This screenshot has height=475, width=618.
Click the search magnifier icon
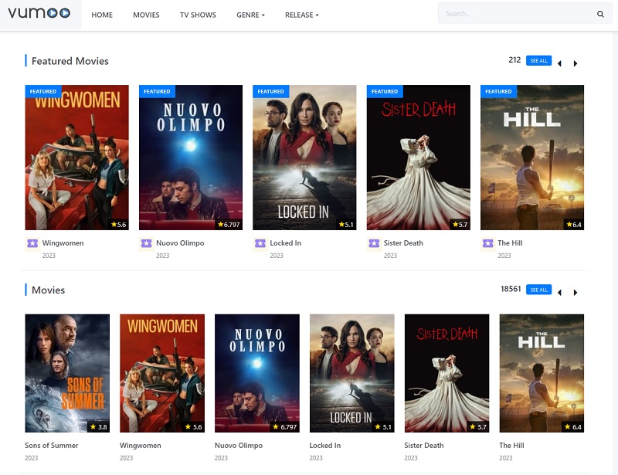click(x=600, y=14)
